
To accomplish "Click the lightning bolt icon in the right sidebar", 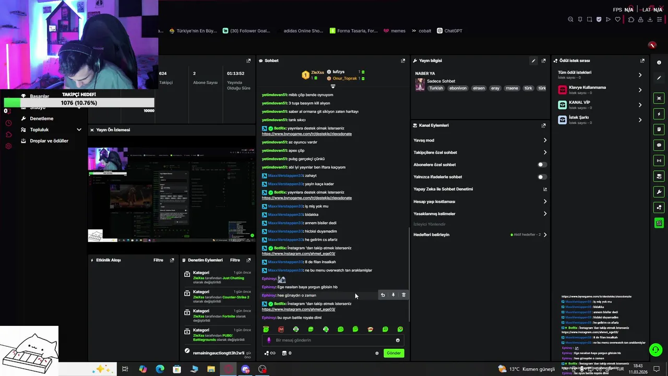I will coord(659,114).
